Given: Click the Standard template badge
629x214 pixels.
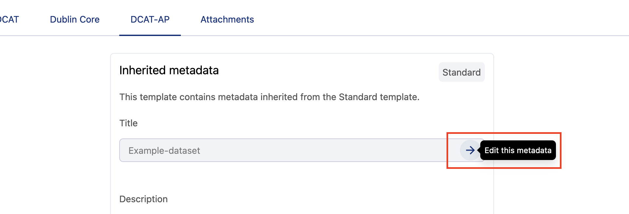Looking at the screenshot, I should (x=461, y=72).
